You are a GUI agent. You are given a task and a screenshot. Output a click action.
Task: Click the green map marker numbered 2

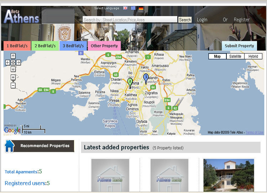pyautogui.click(x=130, y=82)
